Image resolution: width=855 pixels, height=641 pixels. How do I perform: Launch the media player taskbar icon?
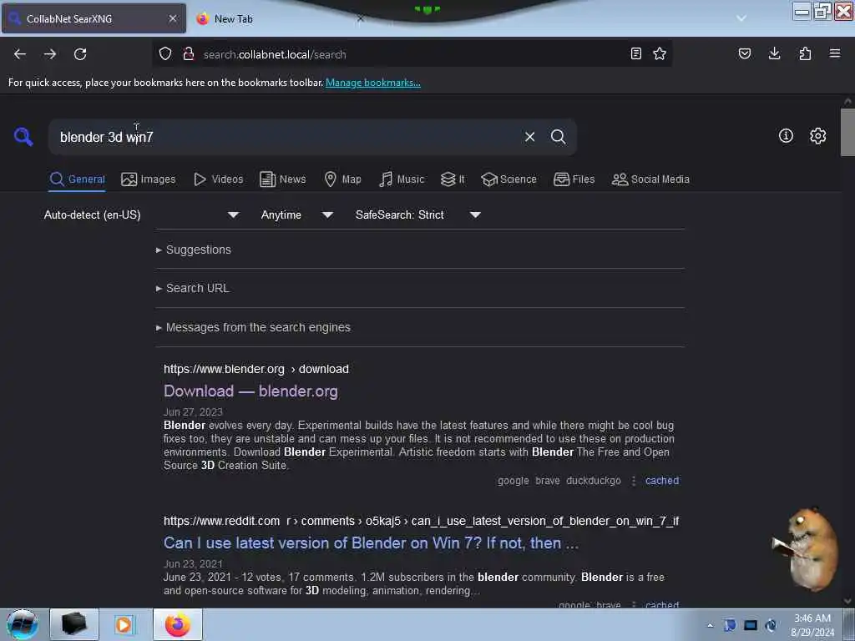[124, 624]
